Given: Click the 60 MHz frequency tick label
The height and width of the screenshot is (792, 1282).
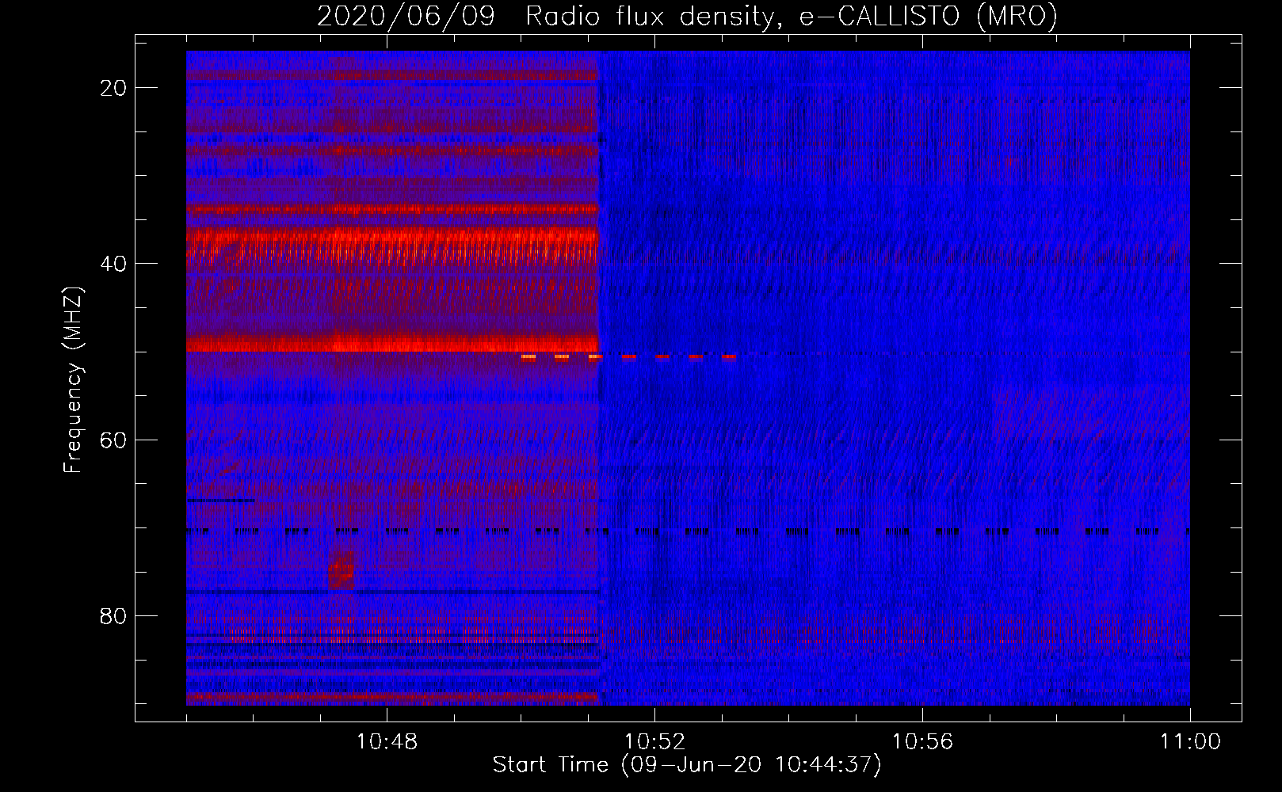Looking at the screenshot, I should click(x=113, y=440).
